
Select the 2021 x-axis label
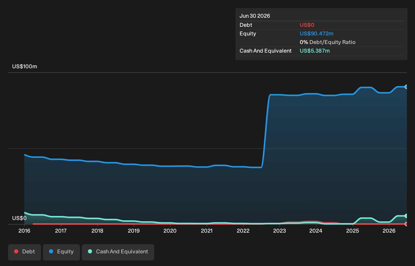207,231
